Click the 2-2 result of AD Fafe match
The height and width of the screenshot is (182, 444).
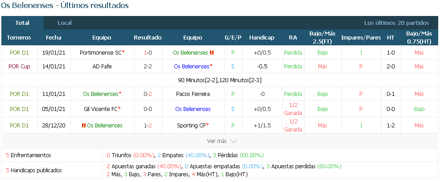click(x=148, y=67)
